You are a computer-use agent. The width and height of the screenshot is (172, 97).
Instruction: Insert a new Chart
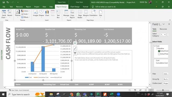pos(47,13)
